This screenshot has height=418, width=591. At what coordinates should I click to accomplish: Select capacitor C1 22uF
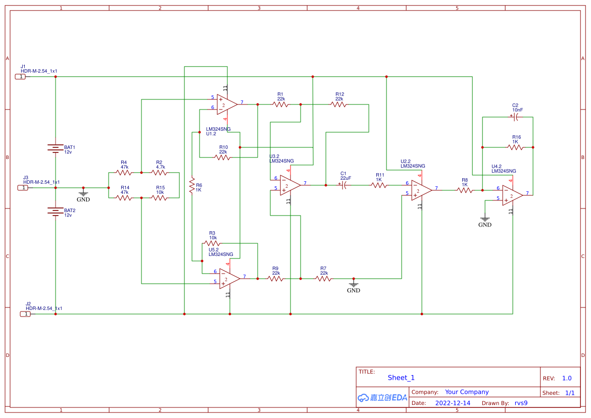[343, 186]
